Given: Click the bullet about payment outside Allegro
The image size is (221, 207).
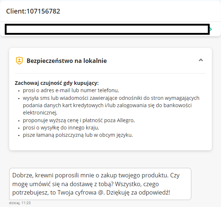Looking at the screenshot, I should coord(79,120).
